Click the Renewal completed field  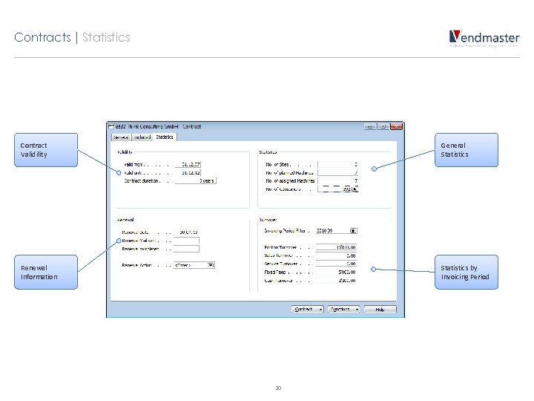[186, 249]
